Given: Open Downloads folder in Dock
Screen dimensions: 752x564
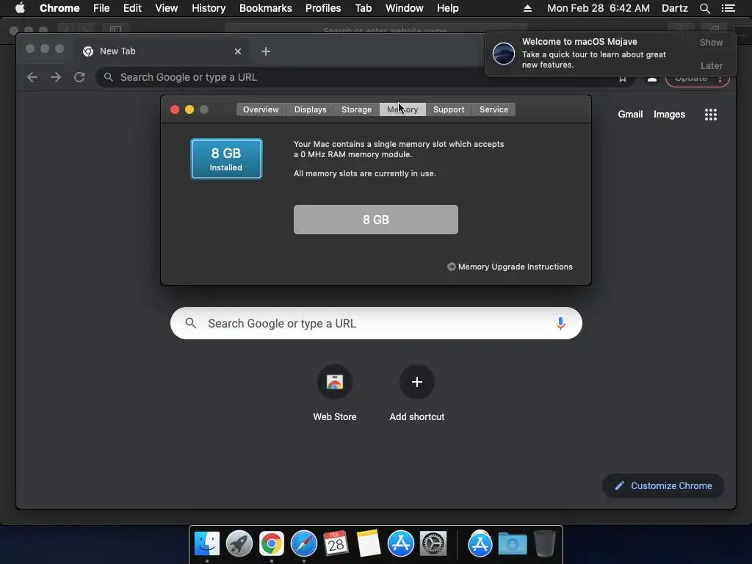Looking at the screenshot, I should pos(512,544).
